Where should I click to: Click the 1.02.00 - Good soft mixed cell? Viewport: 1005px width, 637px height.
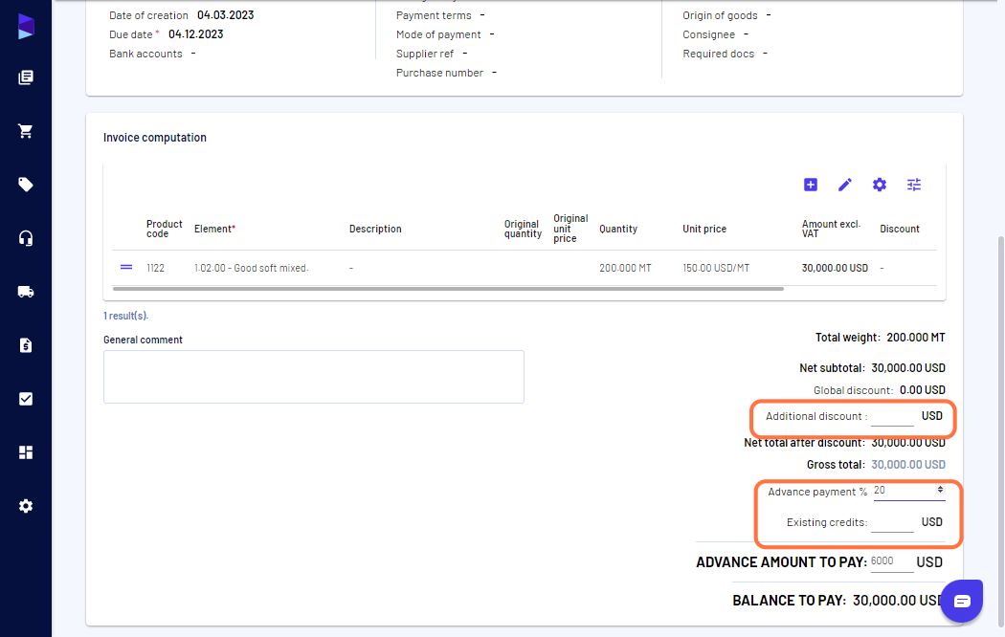[251, 268]
